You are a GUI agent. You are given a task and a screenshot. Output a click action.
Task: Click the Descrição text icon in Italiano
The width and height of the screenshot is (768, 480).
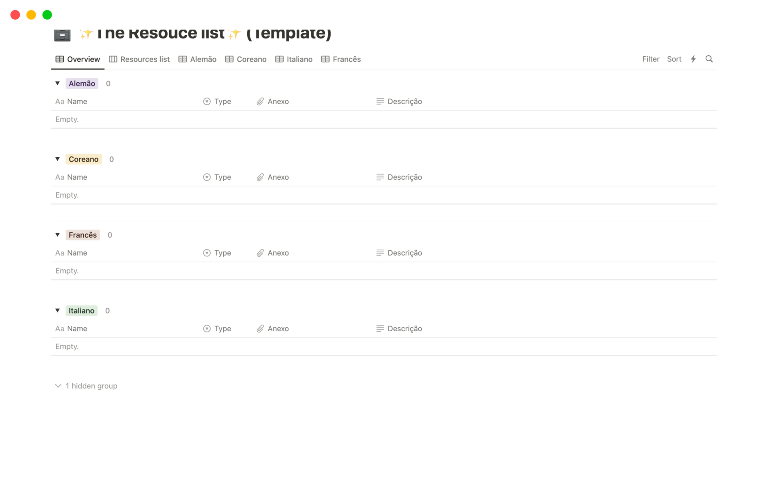click(380, 328)
